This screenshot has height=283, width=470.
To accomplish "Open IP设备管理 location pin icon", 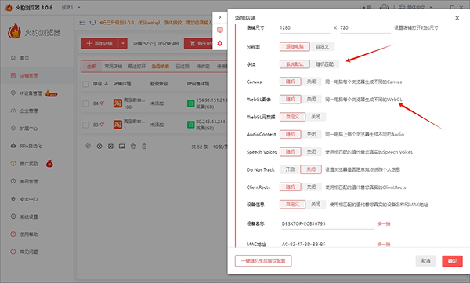I will pyautogui.click(x=13, y=93).
